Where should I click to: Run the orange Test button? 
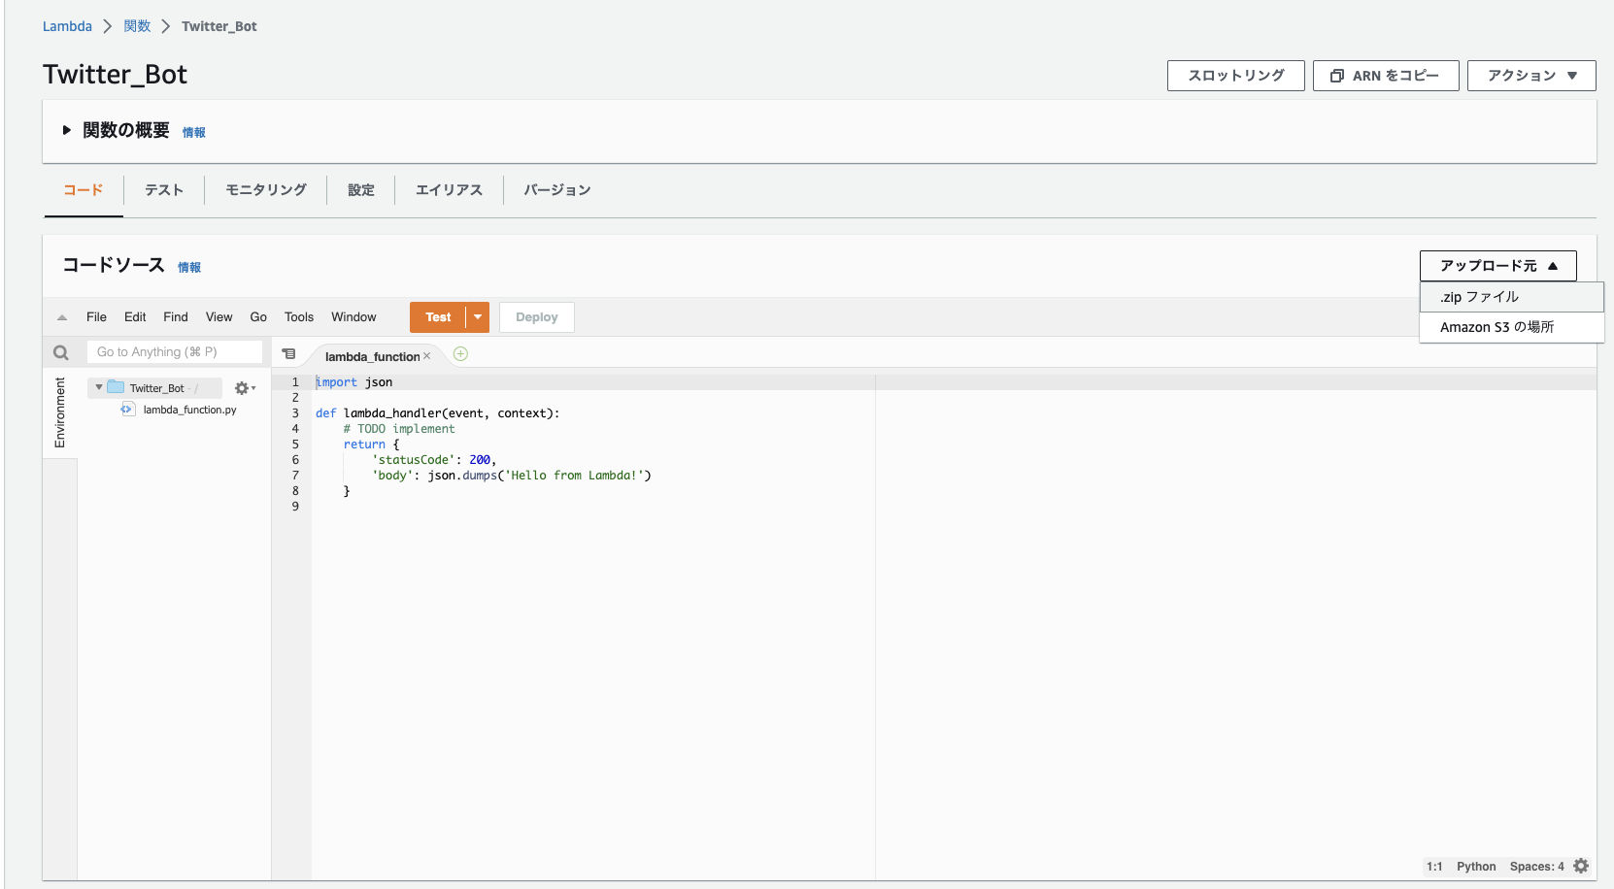tap(438, 317)
